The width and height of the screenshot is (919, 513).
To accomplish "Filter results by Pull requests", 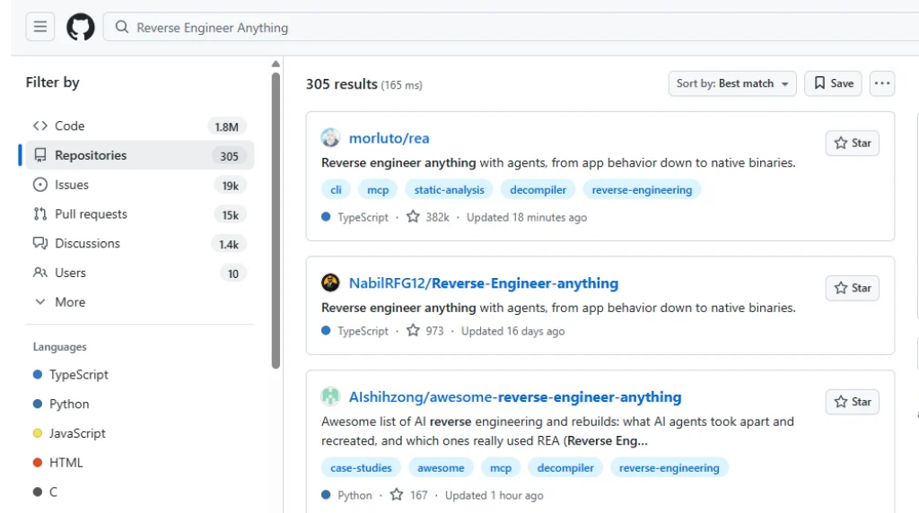I will click(x=139, y=214).
